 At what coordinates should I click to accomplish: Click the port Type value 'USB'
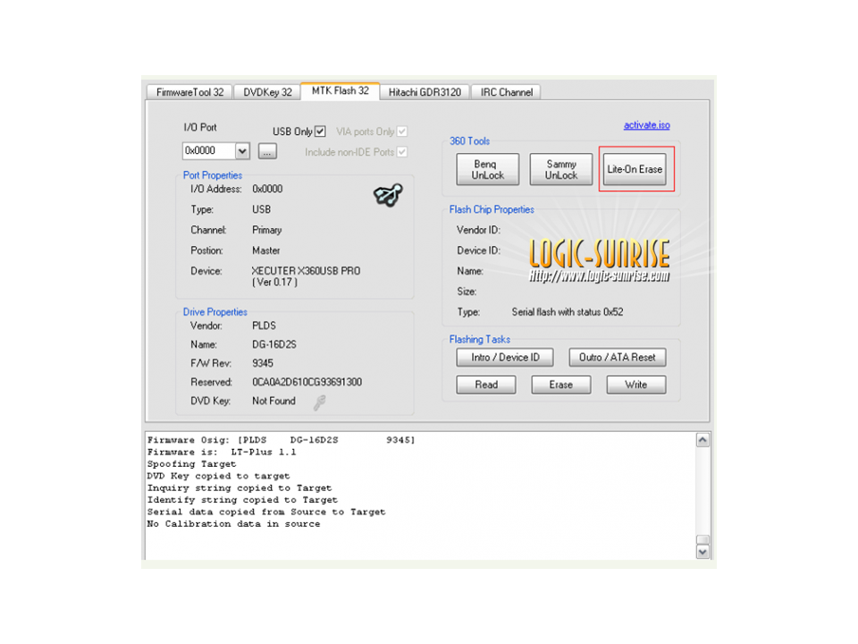click(262, 209)
